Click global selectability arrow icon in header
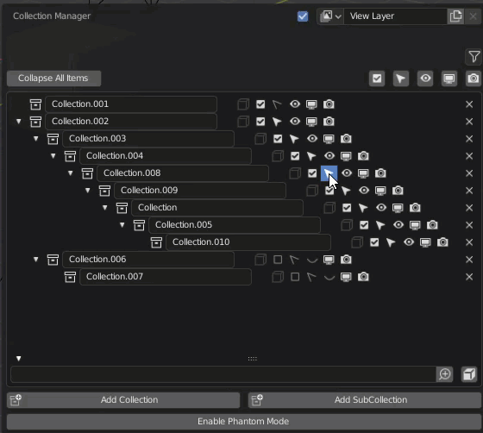The width and height of the screenshot is (483, 433). [401, 78]
